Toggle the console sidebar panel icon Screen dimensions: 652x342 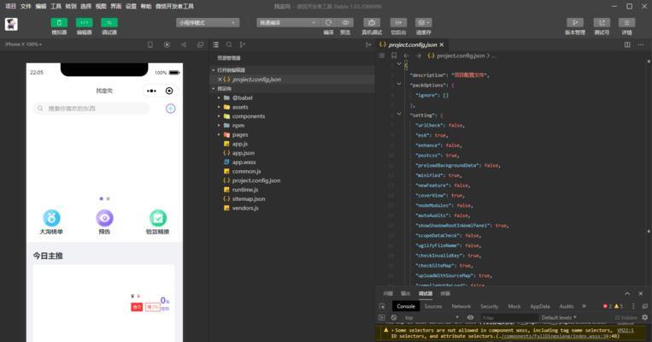382,317
